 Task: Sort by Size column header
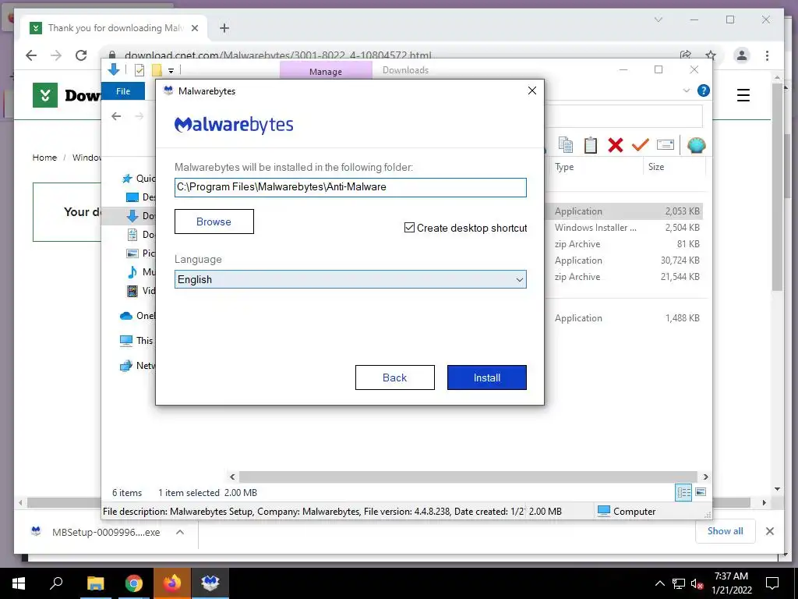(x=656, y=167)
